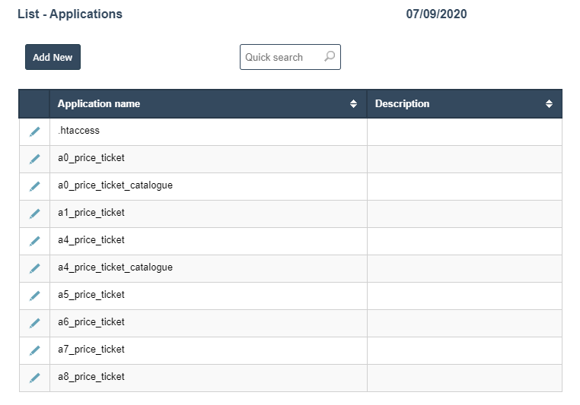Sort by Application name using sort arrows
580x405 pixels.
pyautogui.click(x=353, y=104)
